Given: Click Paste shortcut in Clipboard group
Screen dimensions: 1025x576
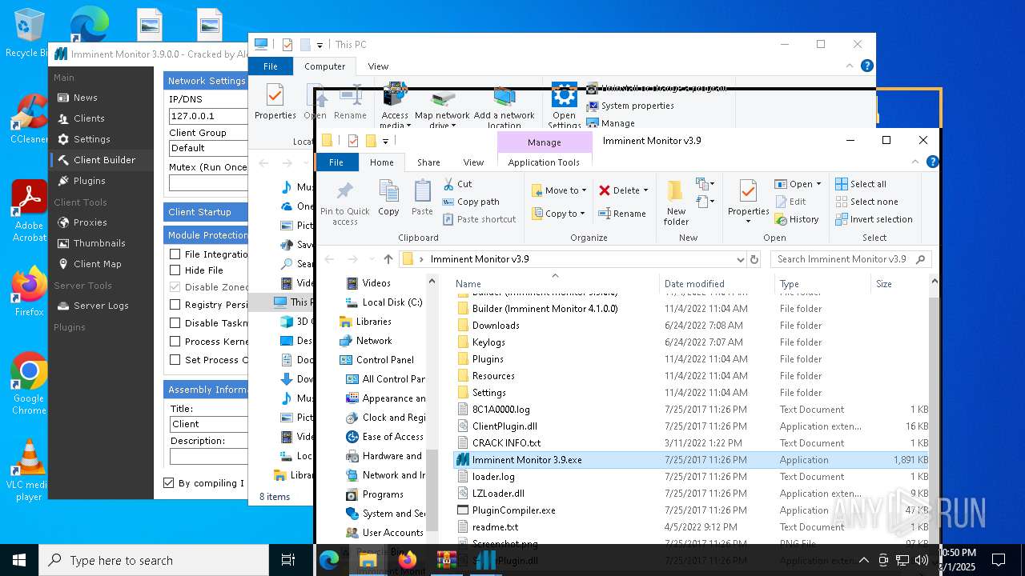Looking at the screenshot, I should pyautogui.click(x=479, y=219).
